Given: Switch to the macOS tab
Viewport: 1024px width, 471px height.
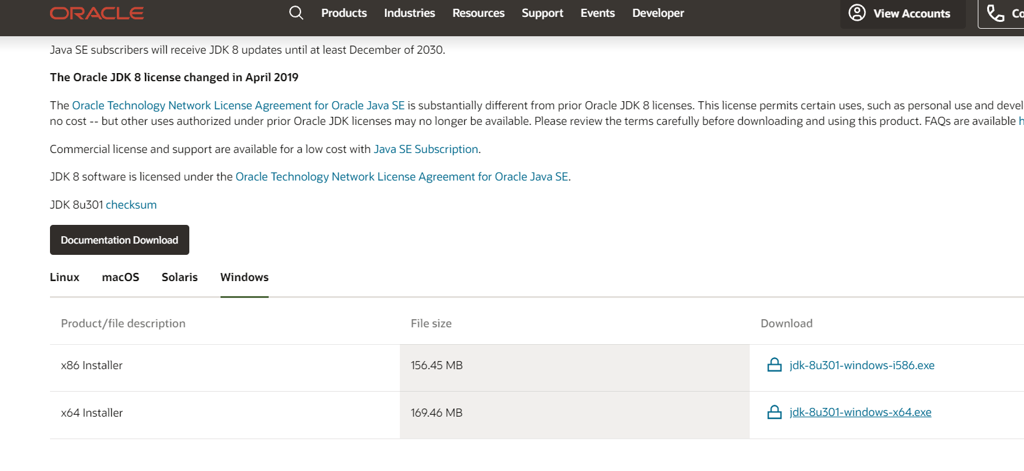Looking at the screenshot, I should (121, 277).
